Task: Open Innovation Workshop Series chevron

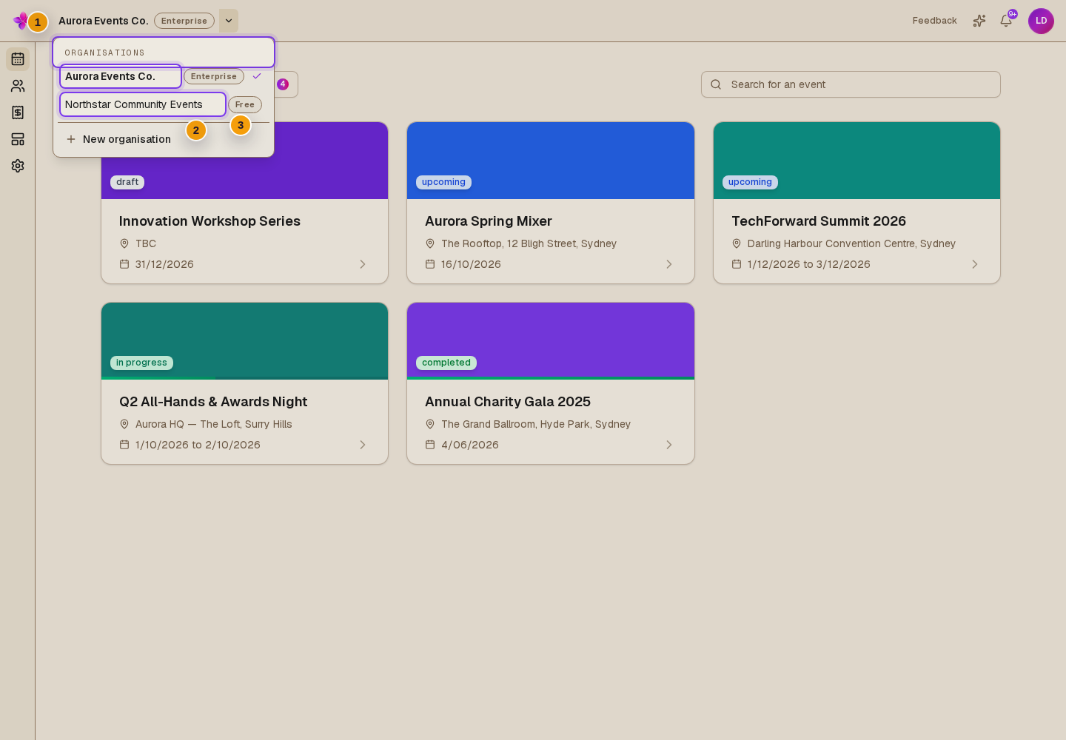Action: tap(363, 264)
